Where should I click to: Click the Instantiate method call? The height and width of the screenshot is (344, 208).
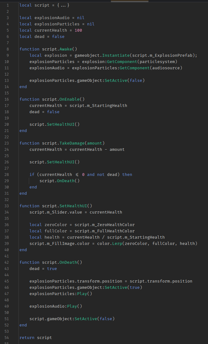click(x=116, y=55)
